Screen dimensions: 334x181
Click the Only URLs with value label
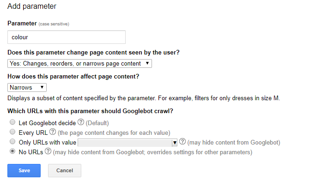pos(48,143)
